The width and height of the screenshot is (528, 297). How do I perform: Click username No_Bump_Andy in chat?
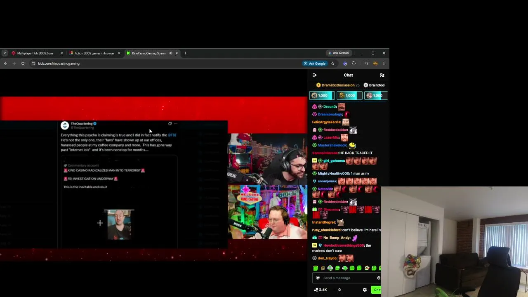(337, 238)
